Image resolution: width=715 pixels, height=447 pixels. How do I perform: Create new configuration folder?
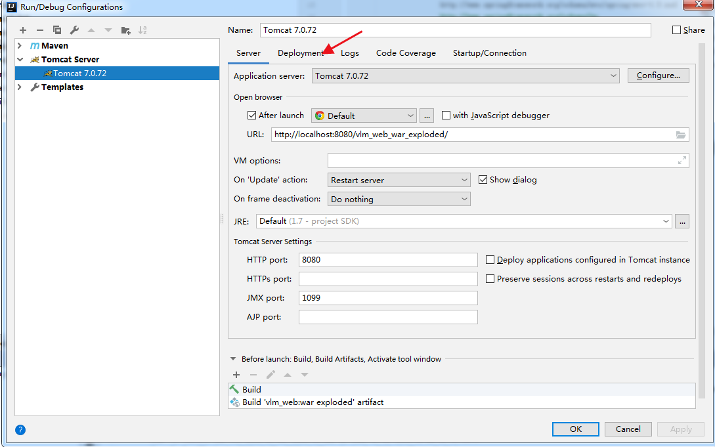125,30
